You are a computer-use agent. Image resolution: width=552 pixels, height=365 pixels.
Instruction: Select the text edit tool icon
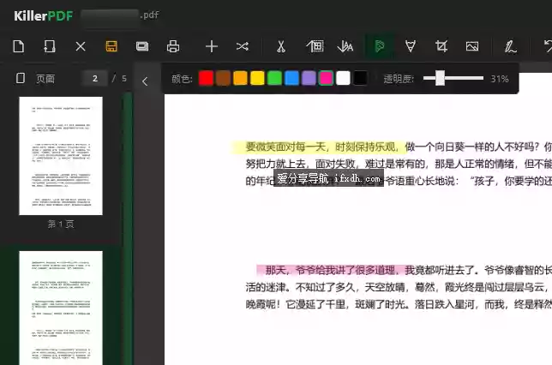click(345, 46)
